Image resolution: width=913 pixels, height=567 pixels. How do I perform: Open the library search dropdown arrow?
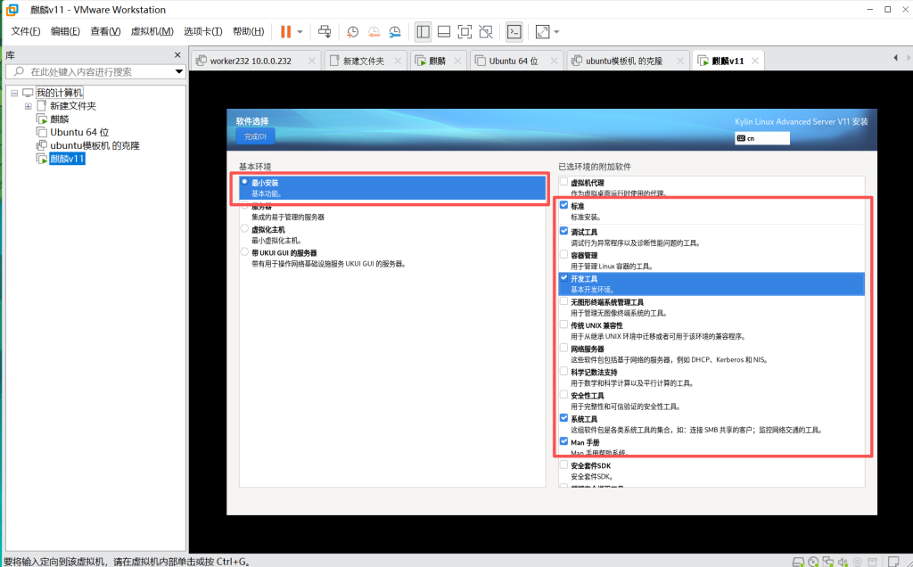coord(178,71)
